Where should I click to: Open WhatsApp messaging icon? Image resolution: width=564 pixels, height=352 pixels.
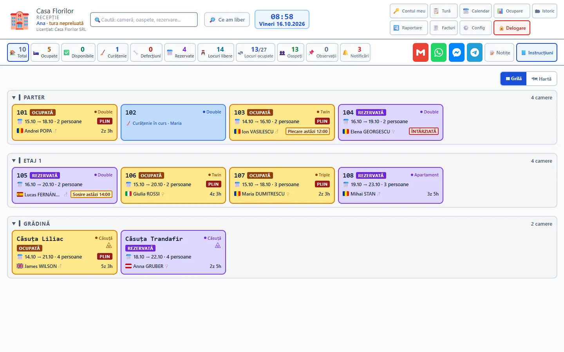[x=439, y=52]
